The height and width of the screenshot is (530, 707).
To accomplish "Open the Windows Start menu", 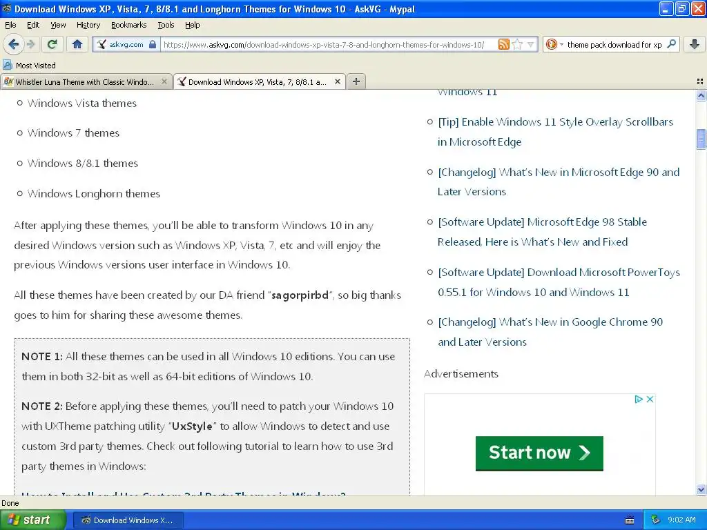I will (32, 520).
